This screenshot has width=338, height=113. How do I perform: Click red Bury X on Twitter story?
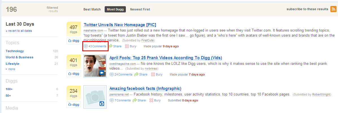[127, 46]
